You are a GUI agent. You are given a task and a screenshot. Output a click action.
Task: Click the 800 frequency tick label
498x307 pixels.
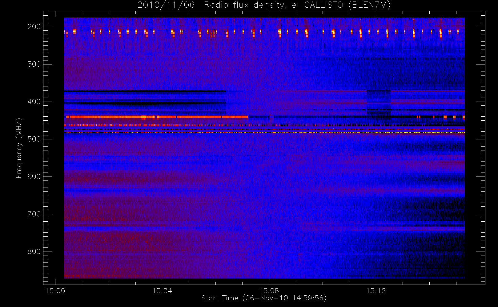click(34, 251)
